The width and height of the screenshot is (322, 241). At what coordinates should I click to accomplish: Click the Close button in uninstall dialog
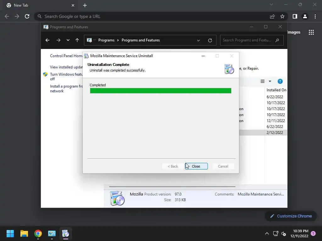pyautogui.click(x=196, y=166)
